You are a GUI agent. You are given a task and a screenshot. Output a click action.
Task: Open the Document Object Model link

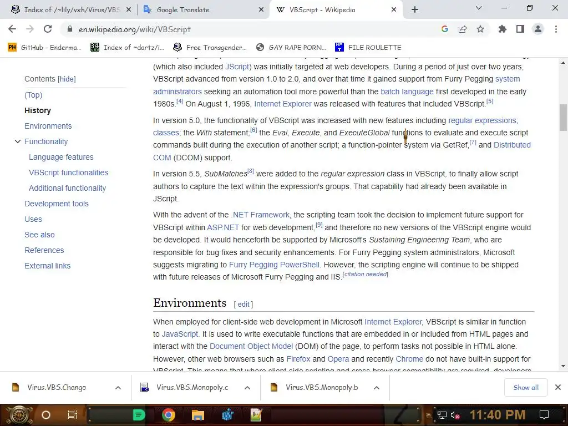tap(251, 346)
